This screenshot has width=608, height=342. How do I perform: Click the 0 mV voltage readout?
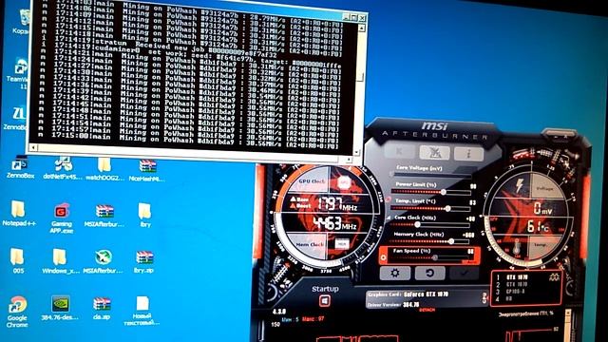click(542, 208)
